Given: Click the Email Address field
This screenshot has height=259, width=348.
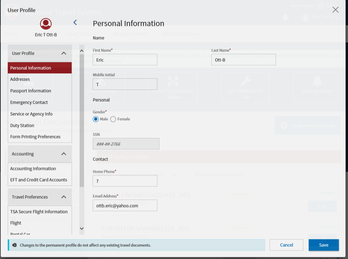Looking at the screenshot, I should [x=125, y=205].
